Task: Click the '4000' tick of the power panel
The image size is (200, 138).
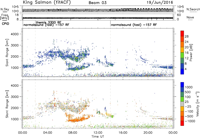Action: [14, 34]
